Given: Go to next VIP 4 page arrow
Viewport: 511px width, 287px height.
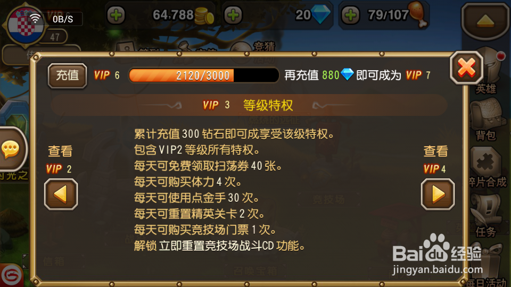Looking at the screenshot, I should pos(438,195).
